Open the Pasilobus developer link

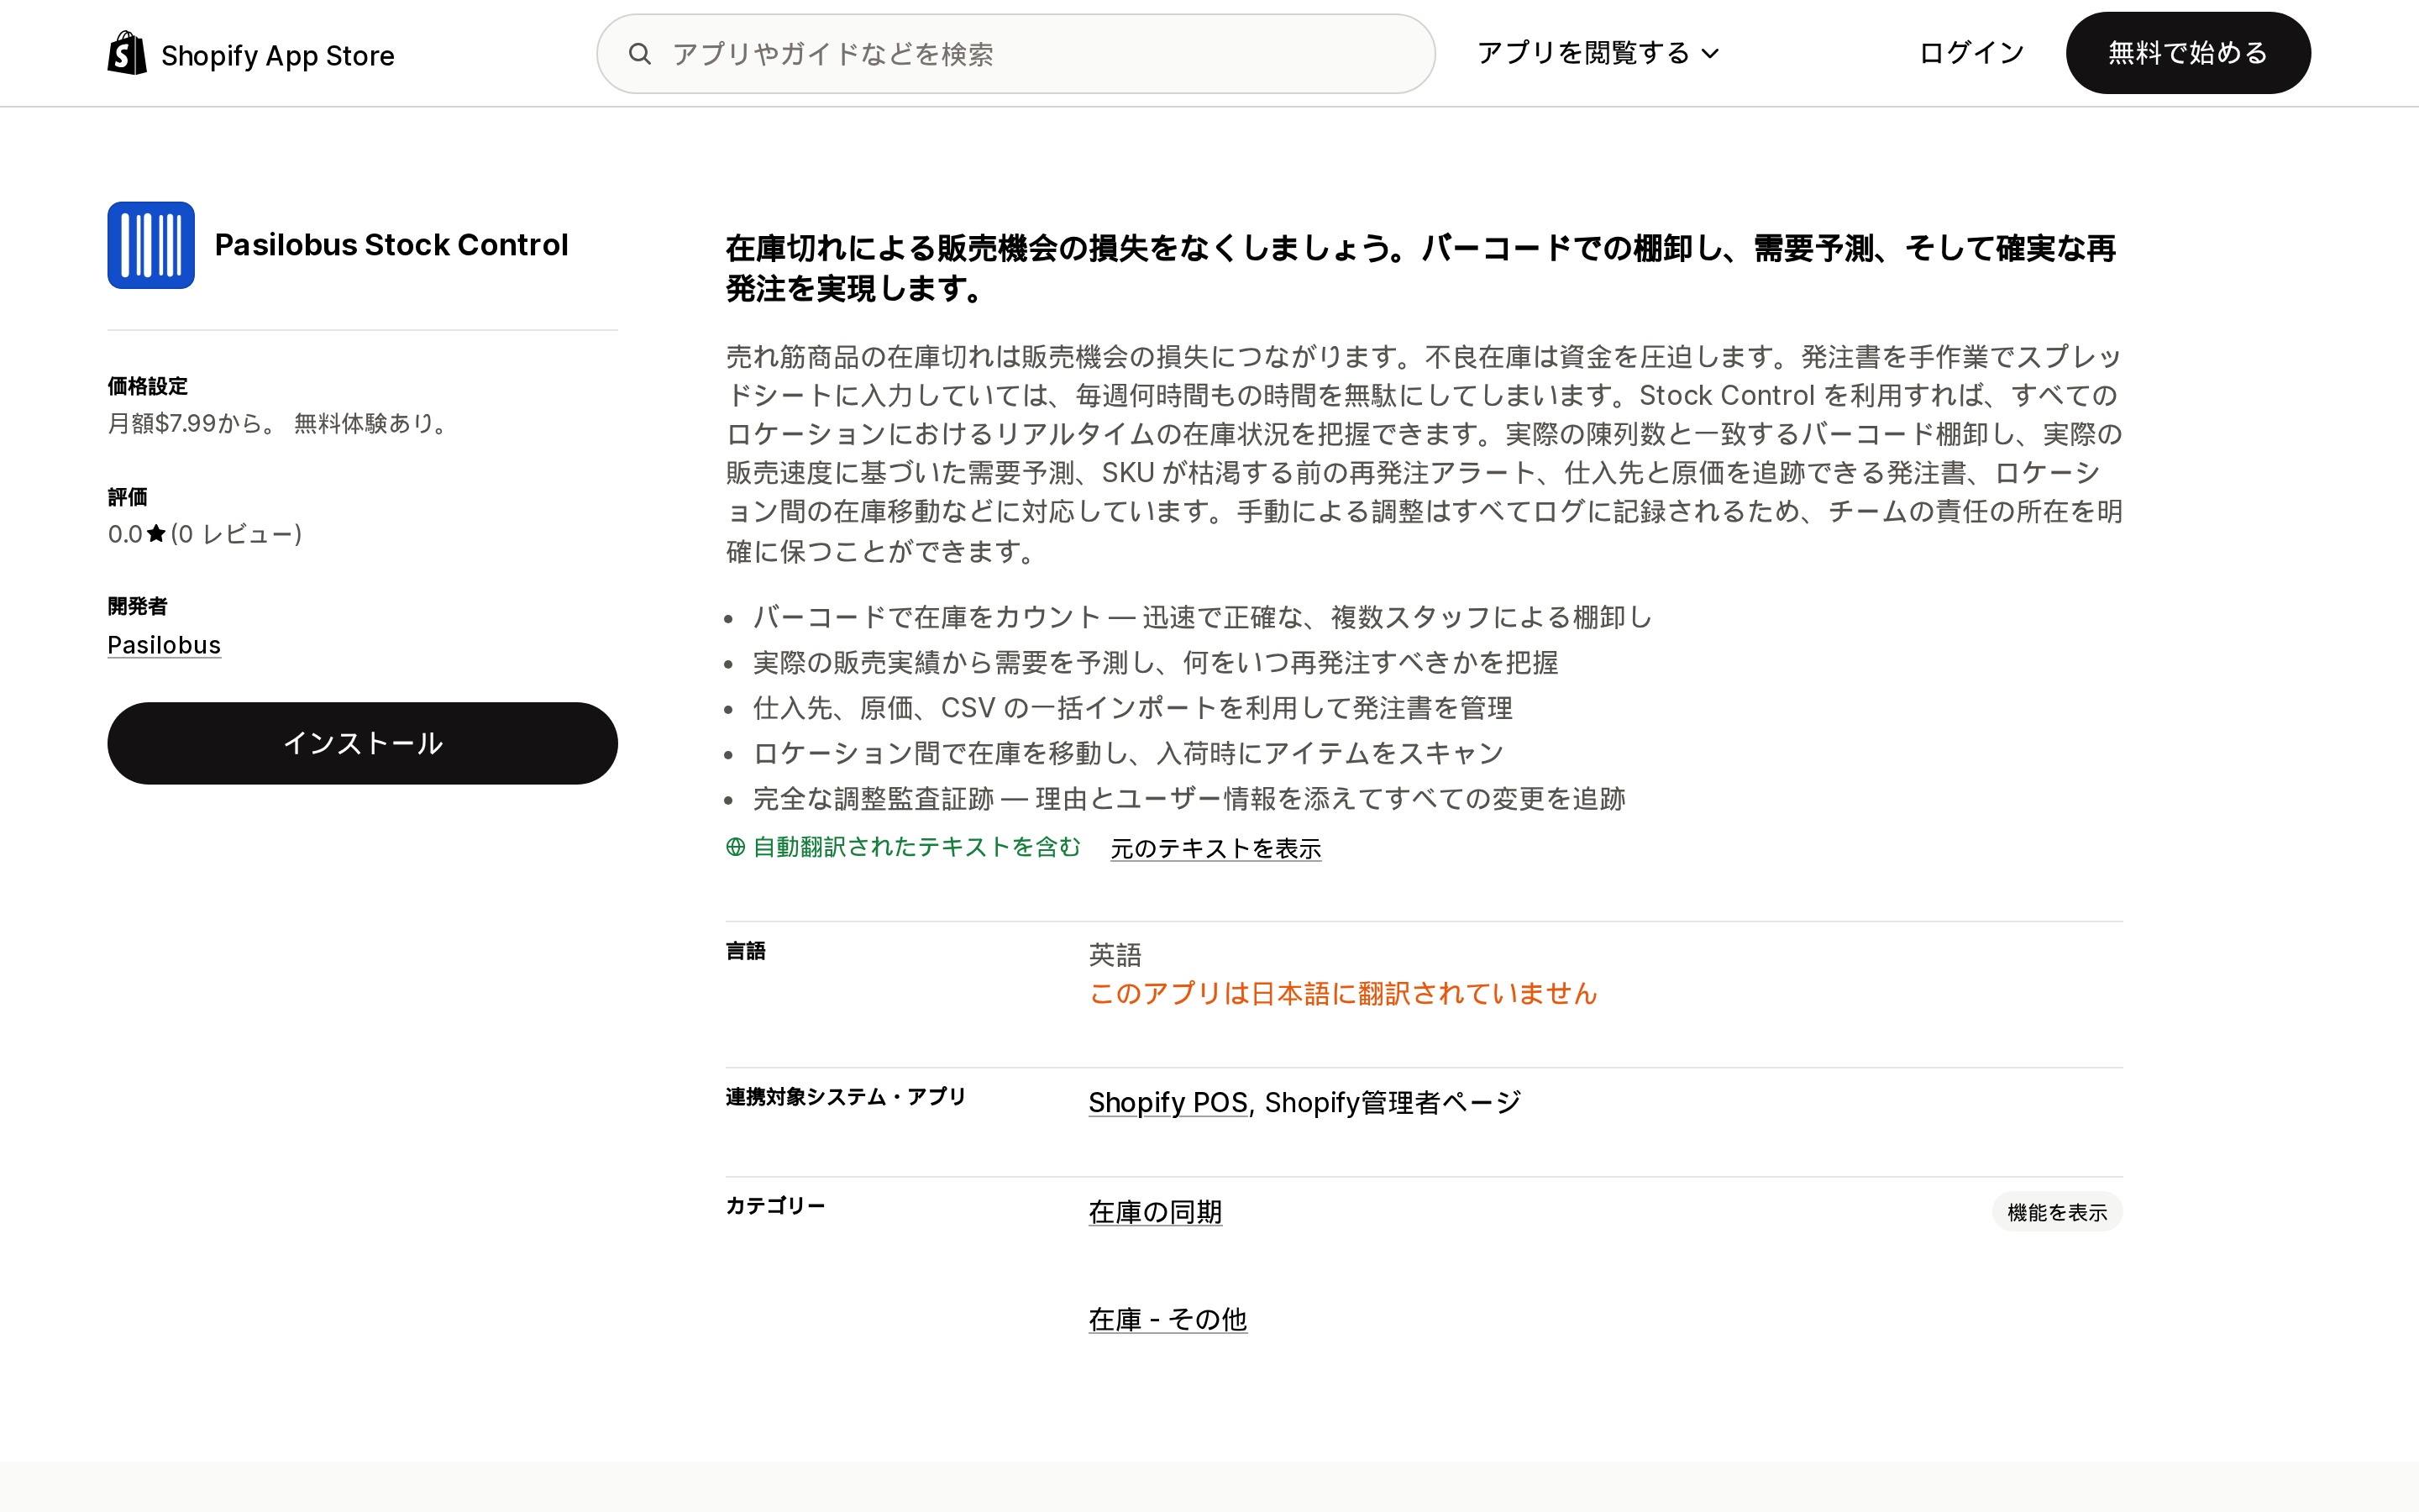tap(164, 645)
